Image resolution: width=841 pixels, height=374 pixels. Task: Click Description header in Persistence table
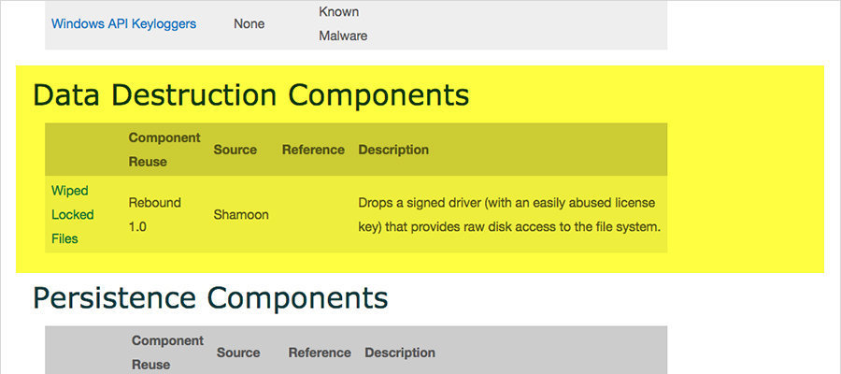400,352
